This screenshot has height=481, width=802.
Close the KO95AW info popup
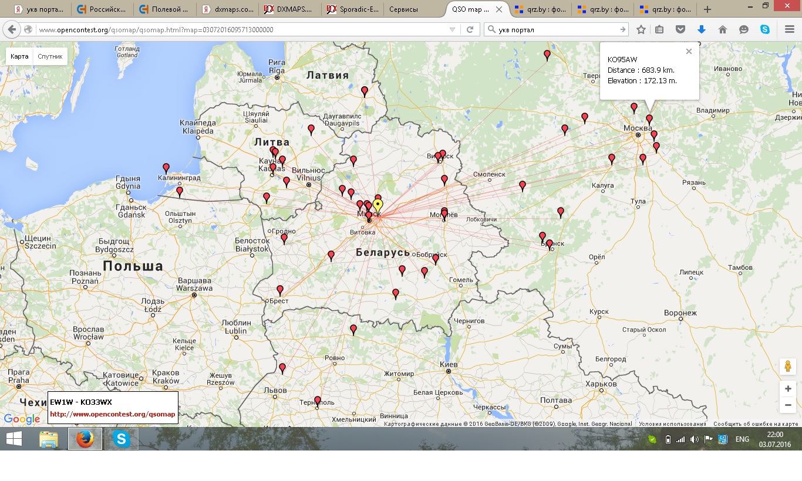click(689, 52)
